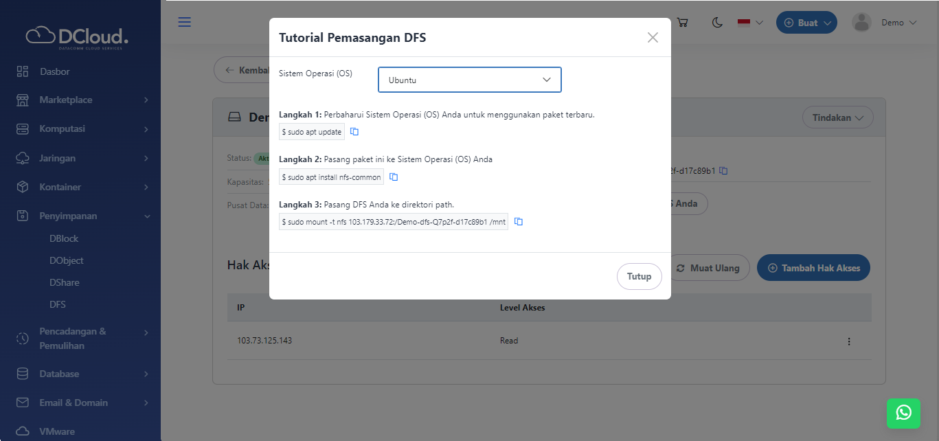Screen dimensions: 939x441
Task: Open the Sistem Operasi dropdown showing Ubuntu
Action: (x=469, y=80)
